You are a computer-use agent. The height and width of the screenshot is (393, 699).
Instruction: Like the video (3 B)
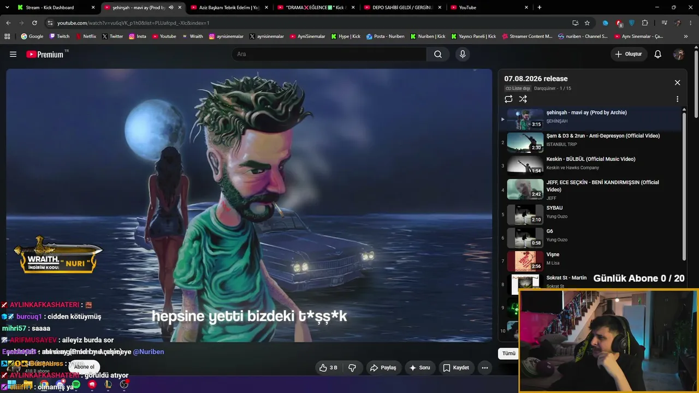click(328, 368)
